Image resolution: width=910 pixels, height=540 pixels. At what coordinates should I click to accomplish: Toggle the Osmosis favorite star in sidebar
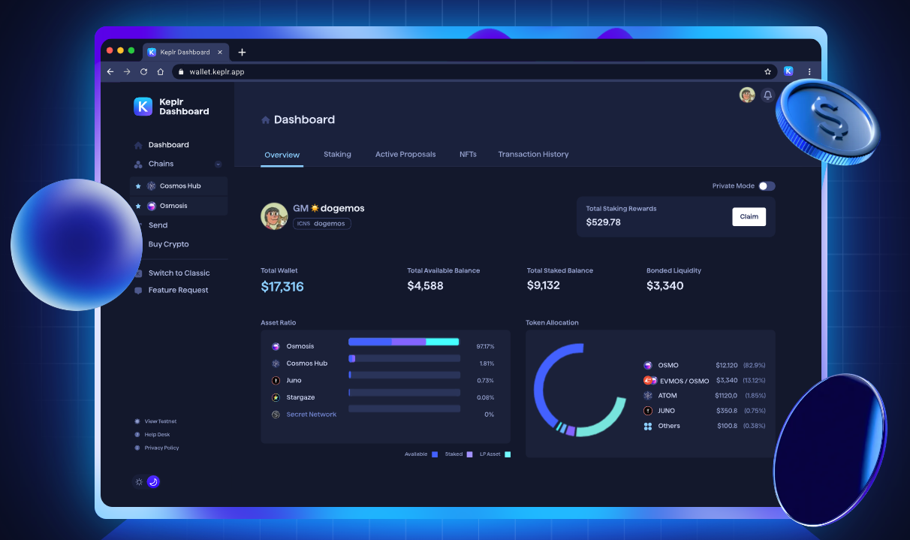coord(138,206)
